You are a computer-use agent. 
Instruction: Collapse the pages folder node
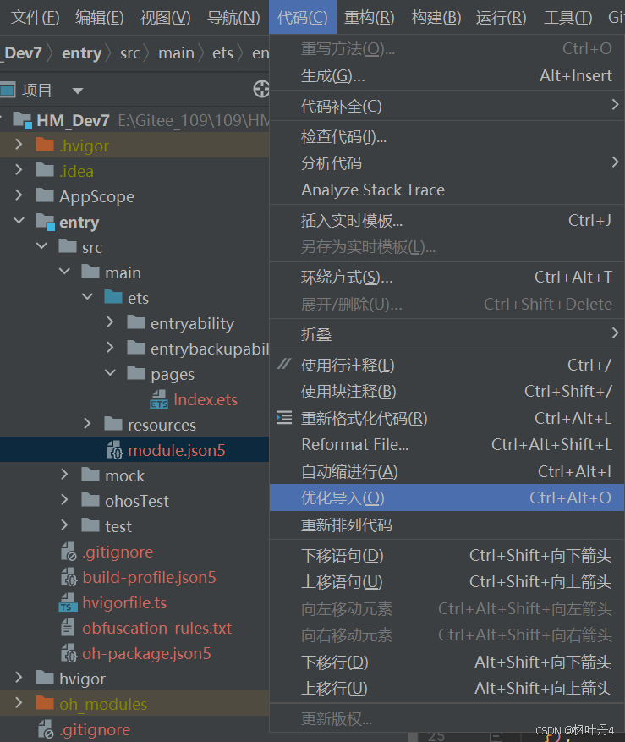pyautogui.click(x=110, y=373)
